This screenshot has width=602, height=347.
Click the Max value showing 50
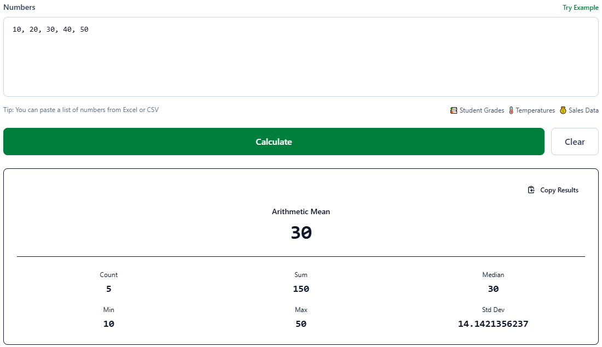tap(301, 324)
